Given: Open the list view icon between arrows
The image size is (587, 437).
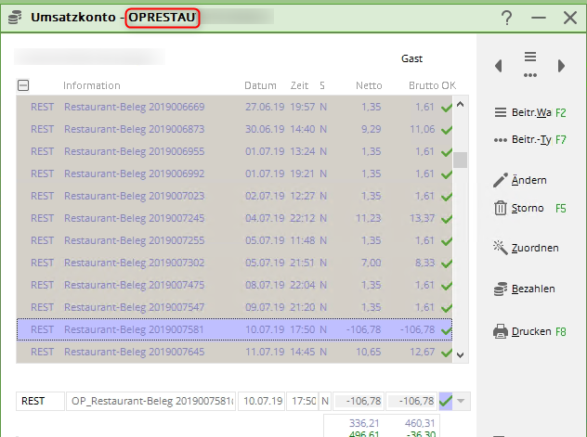Looking at the screenshot, I should (530, 63).
